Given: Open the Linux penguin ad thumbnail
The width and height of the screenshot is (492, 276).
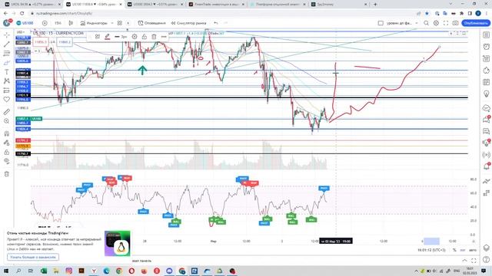Looking at the screenshot, I should [118, 244].
